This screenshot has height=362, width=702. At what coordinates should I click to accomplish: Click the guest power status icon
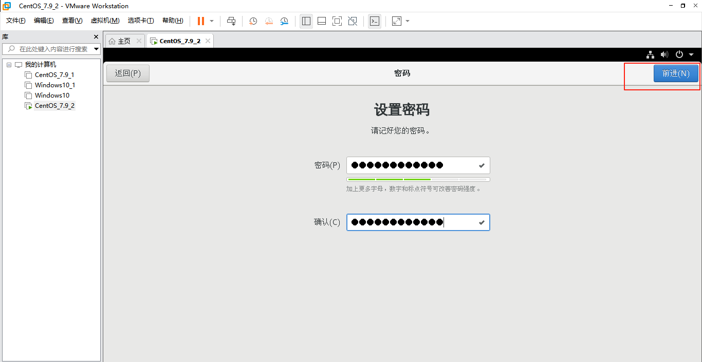click(679, 54)
